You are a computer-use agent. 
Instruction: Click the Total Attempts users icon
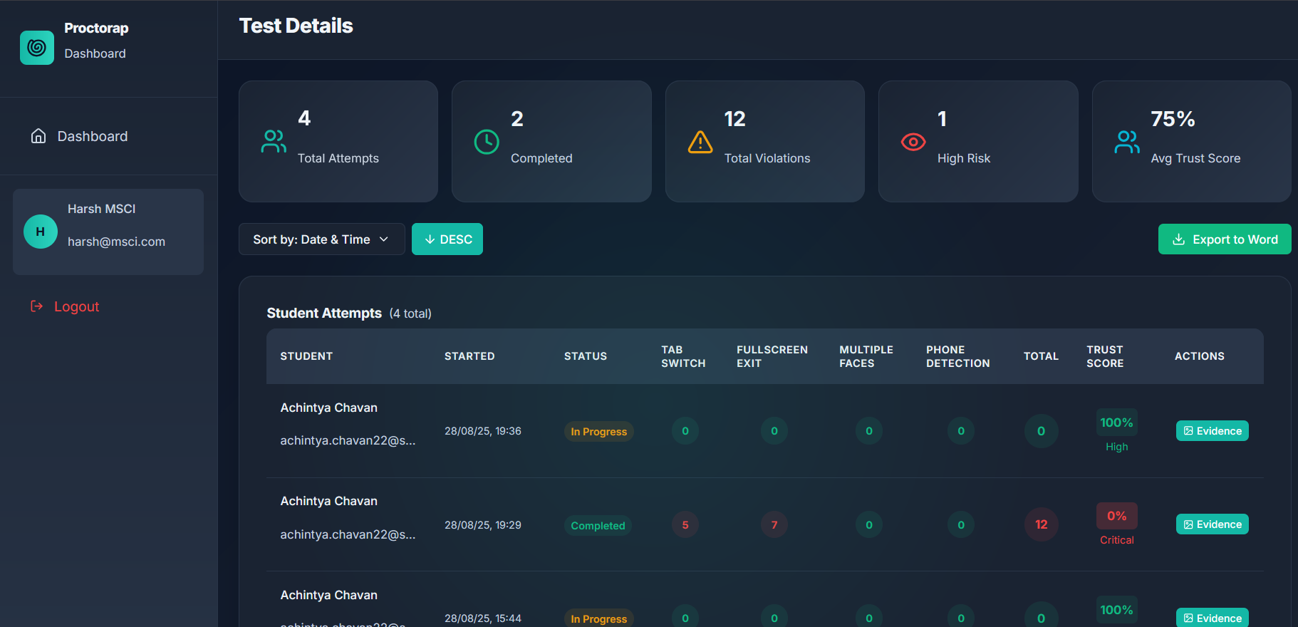[x=274, y=141]
